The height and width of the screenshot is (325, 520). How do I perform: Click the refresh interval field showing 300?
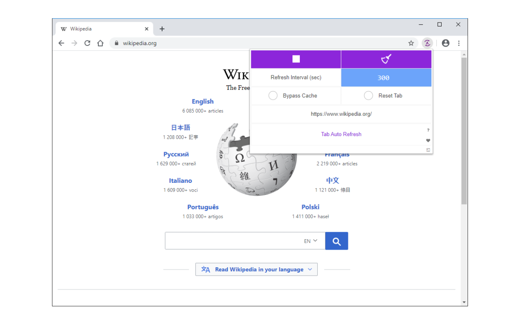(386, 78)
